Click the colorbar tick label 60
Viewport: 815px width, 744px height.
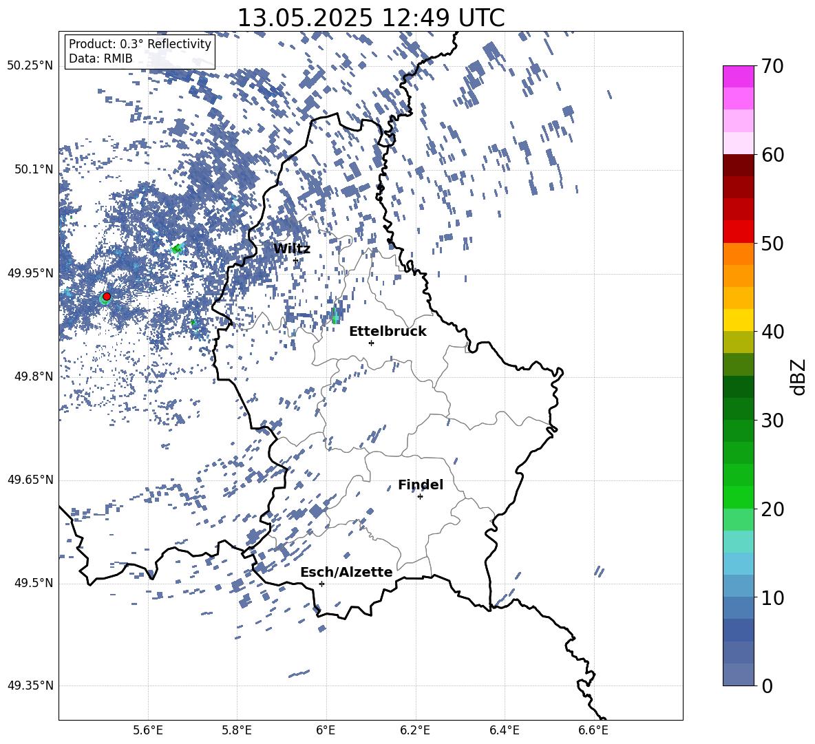click(x=772, y=155)
